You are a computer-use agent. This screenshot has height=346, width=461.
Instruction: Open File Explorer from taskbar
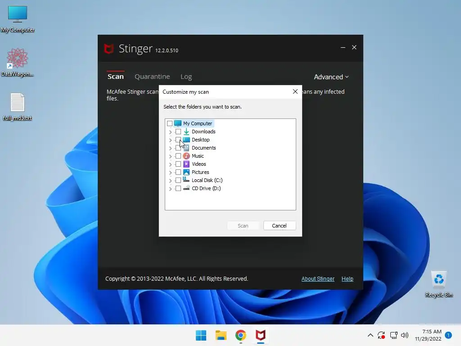[221, 335]
